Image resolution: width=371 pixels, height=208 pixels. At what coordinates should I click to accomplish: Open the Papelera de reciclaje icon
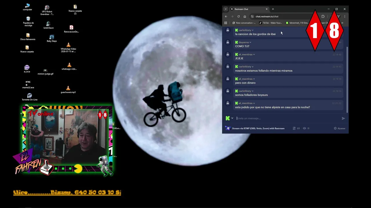click(x=28, y=21)
